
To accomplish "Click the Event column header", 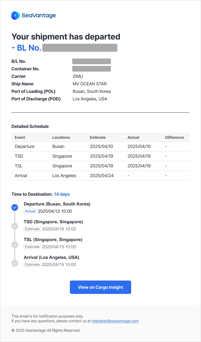I will pos(20,137).
